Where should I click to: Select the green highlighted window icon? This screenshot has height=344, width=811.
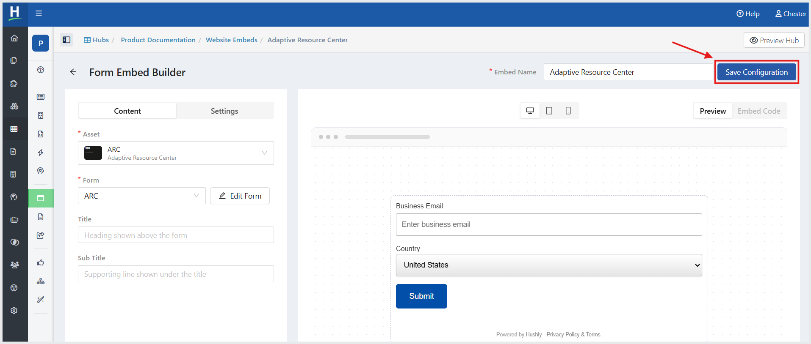coord(41,198)
